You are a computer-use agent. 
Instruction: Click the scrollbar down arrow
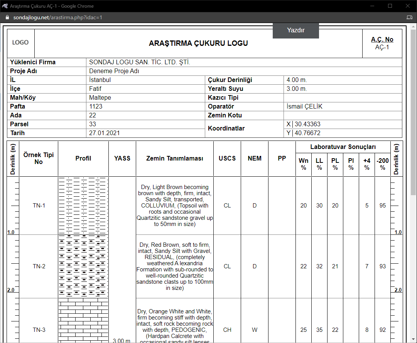tap(413, 339)
